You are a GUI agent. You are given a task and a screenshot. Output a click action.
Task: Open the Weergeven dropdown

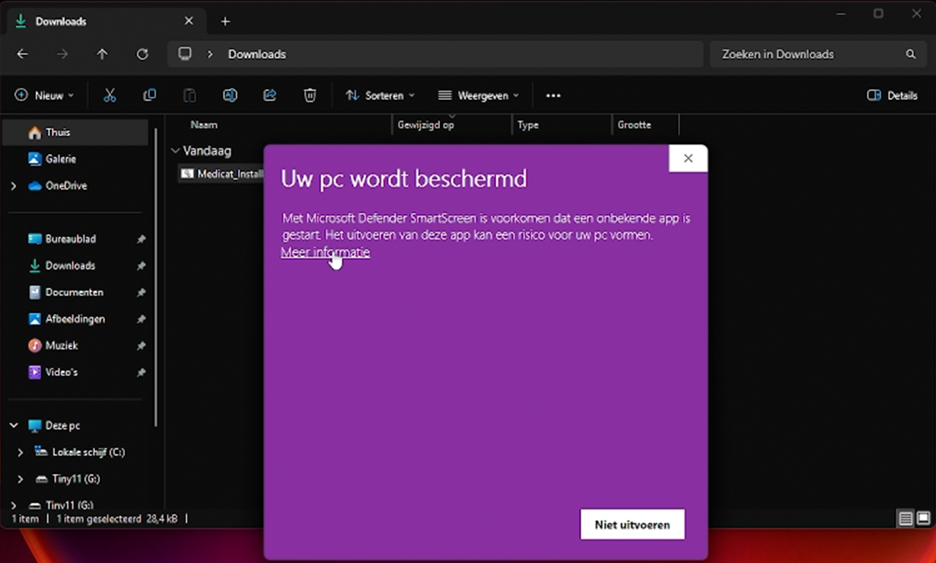pos(478,96)
